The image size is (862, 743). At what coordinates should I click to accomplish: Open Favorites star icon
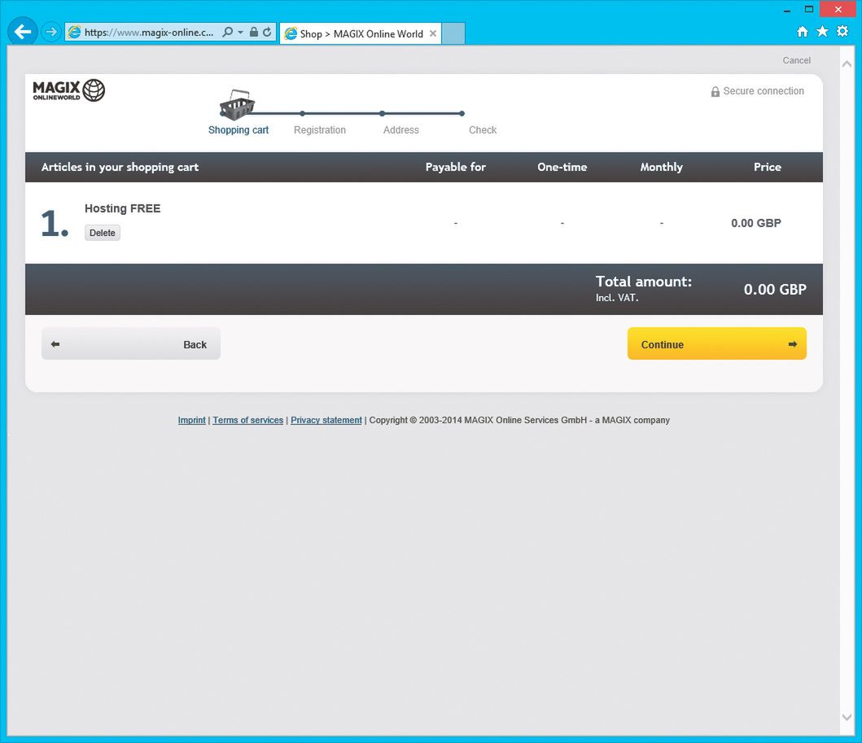click(x=822, y=31)
